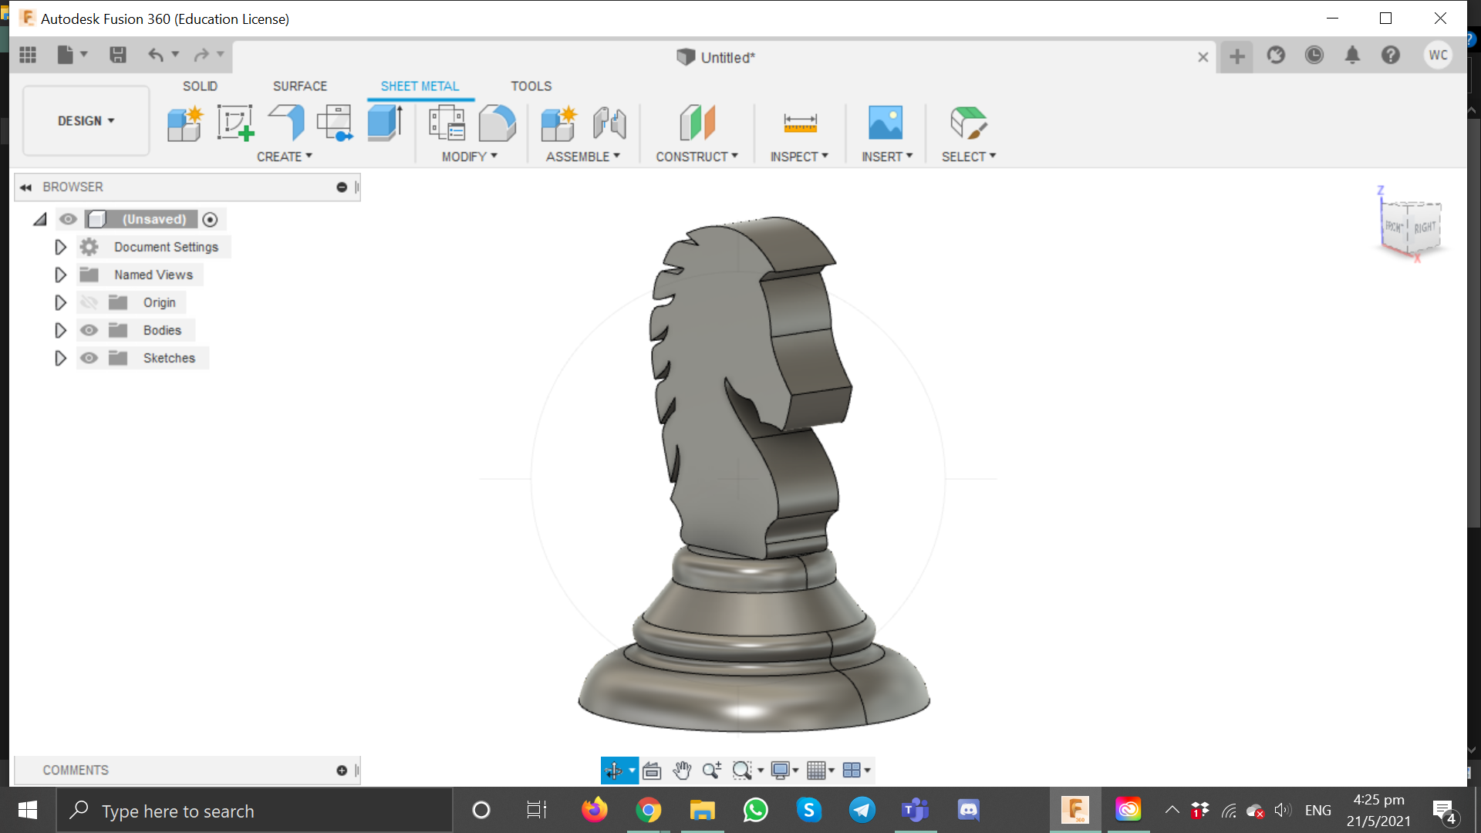The image size is (1481, 833).
Task: Switch to the TOOLS tab
Action: (x=531, y=86)
